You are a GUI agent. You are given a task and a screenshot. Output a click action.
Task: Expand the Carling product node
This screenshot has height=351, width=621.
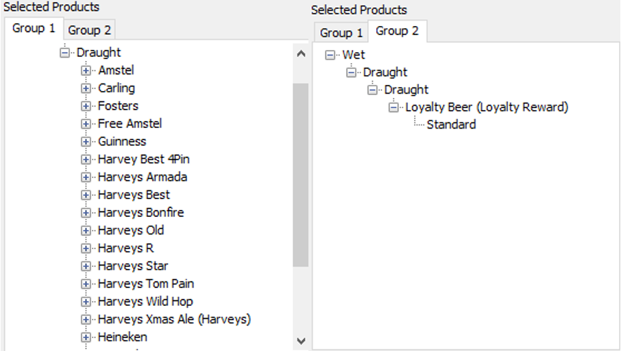86,88
